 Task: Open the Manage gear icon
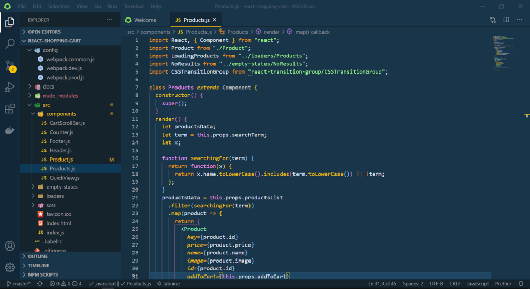10,267
